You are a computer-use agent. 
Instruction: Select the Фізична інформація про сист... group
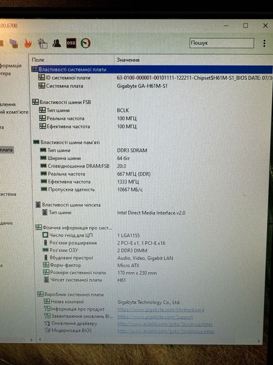click(74, 228)
